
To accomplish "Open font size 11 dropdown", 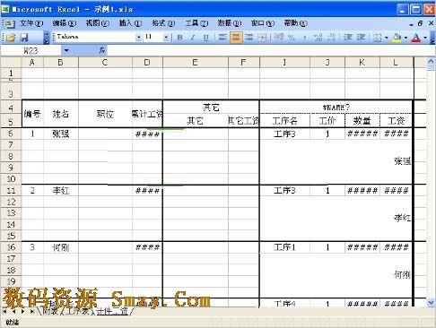I will pos(166,38).
